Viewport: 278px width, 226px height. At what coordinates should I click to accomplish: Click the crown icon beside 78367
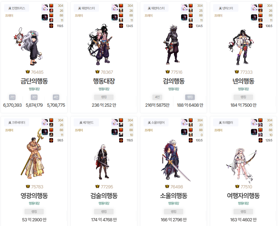coord(97,72)
